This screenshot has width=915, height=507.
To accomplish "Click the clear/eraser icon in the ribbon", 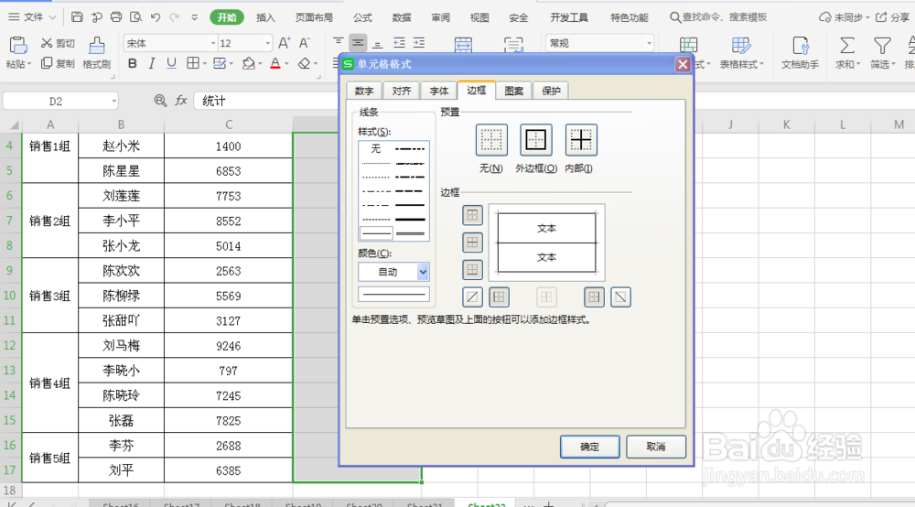I will click(304, 63).
